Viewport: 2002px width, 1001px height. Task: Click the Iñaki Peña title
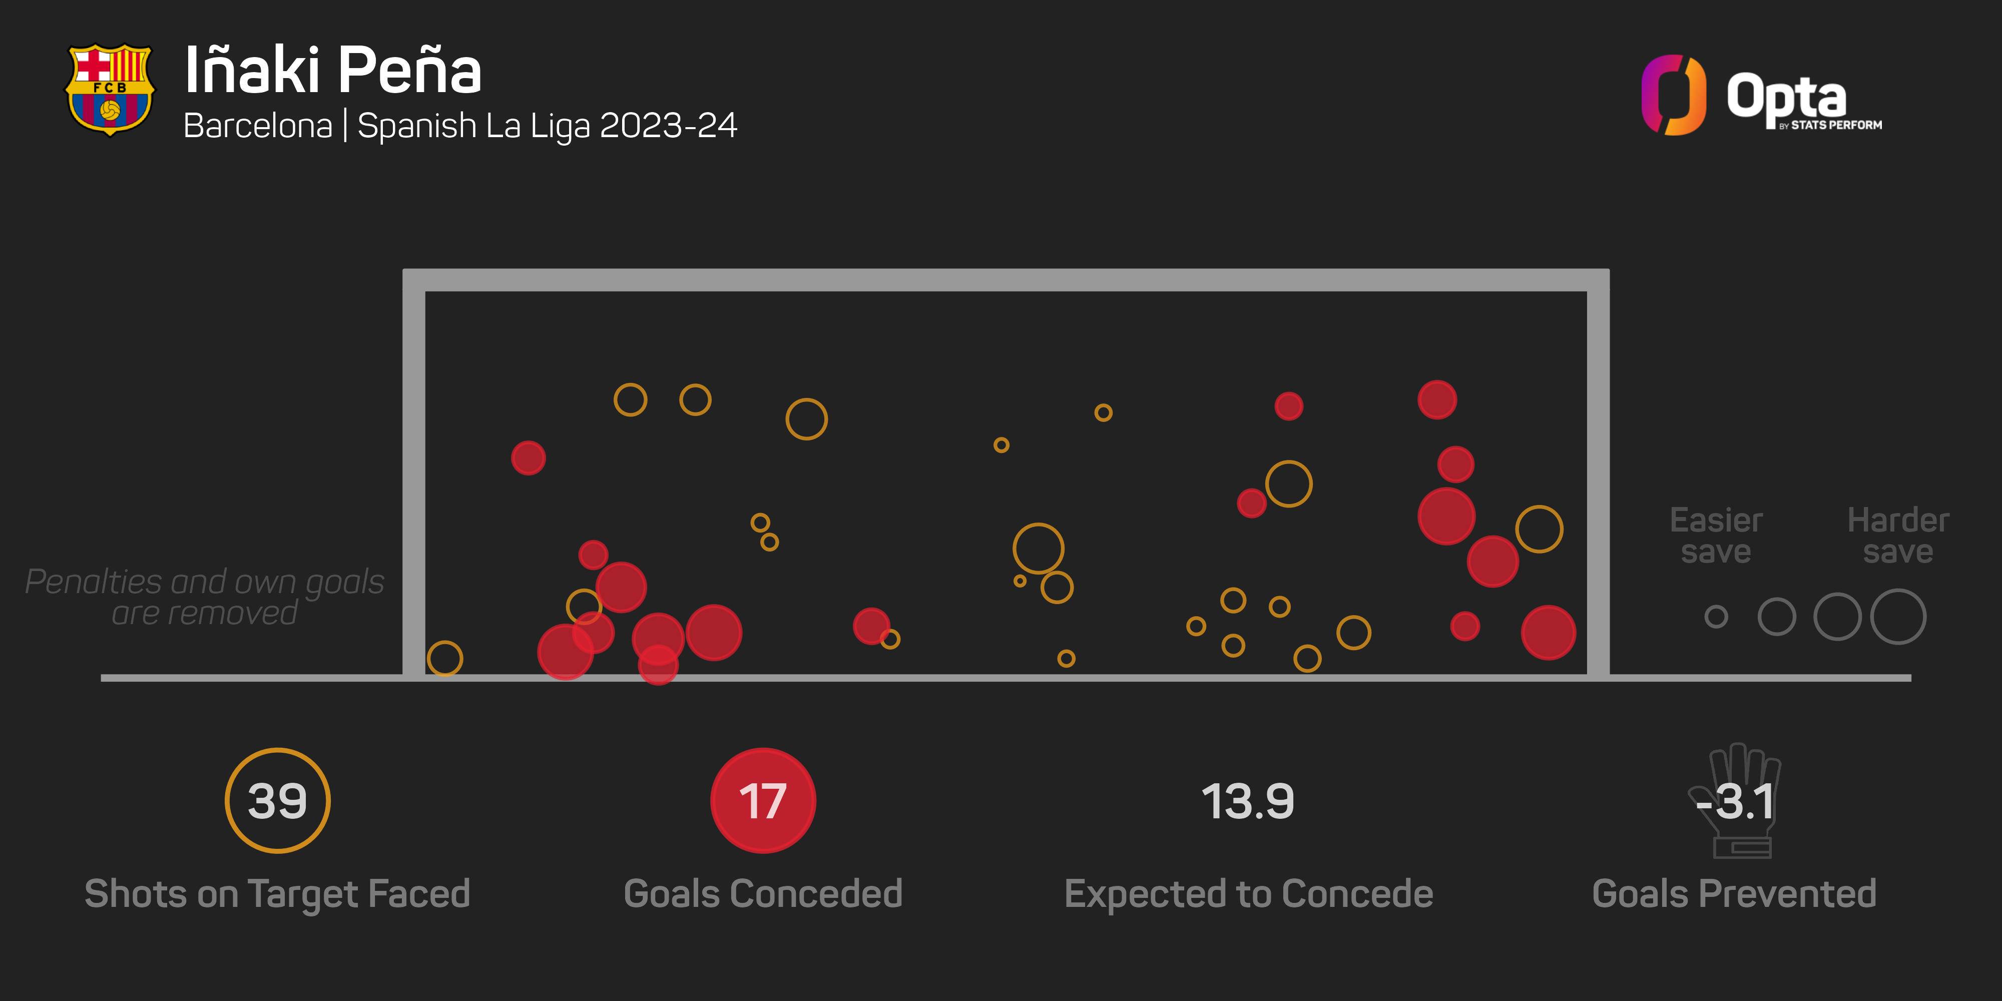333,70
